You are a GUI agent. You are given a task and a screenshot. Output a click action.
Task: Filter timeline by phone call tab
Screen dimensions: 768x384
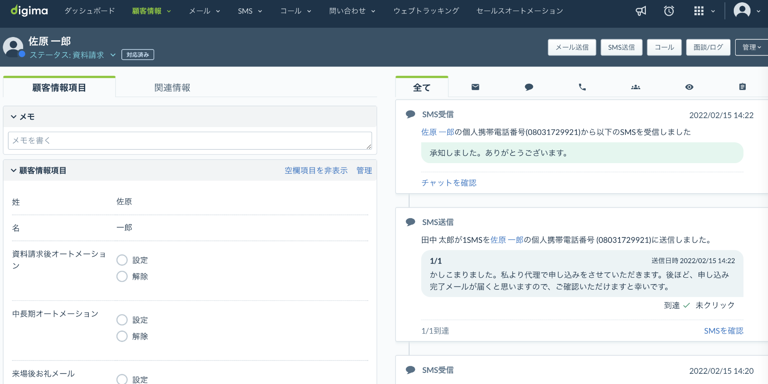click(582, 87)
